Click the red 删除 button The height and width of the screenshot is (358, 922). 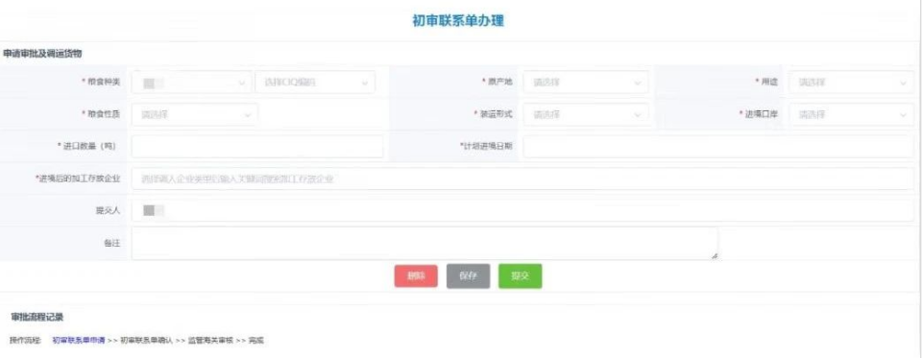point(416,275)
